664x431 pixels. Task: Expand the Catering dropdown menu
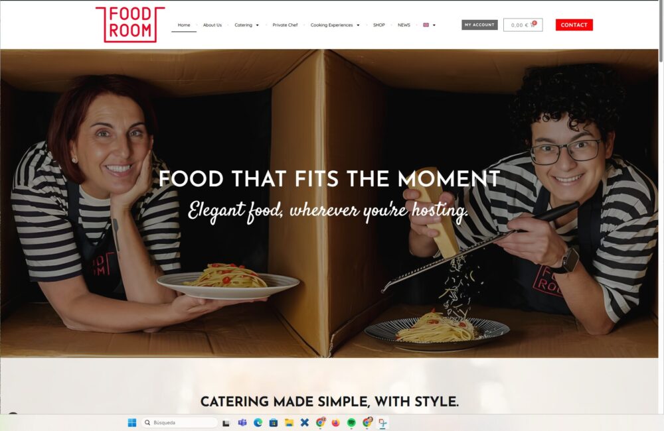click(x=246, y=25)
